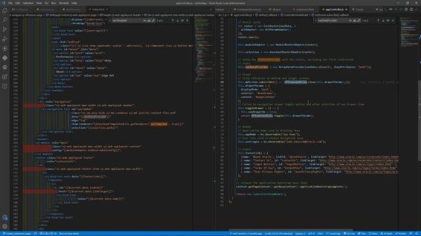Close the index.html tab in left group
This screenshot has width=421, height=236.
point(107,9)
